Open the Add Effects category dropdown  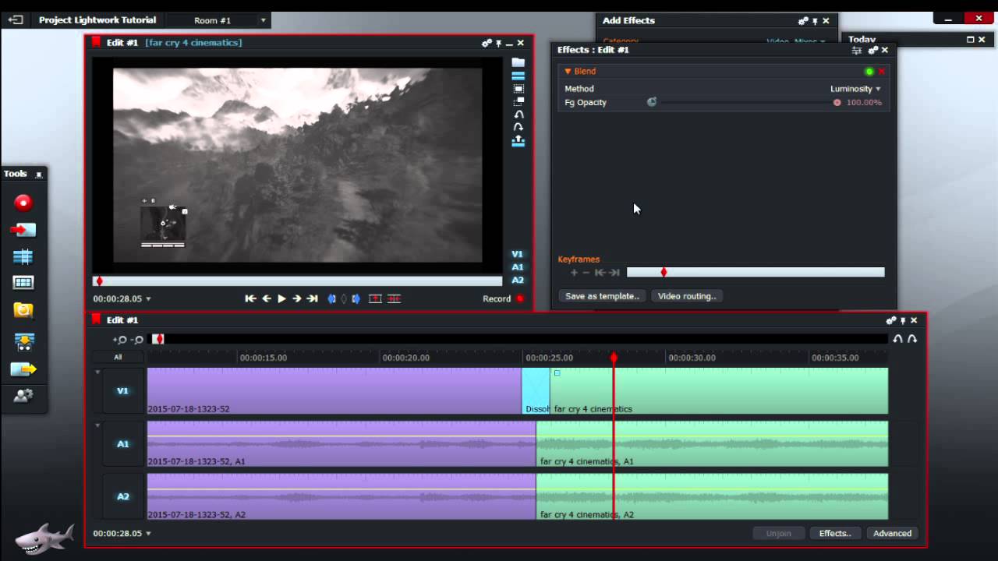pos(796,42)
